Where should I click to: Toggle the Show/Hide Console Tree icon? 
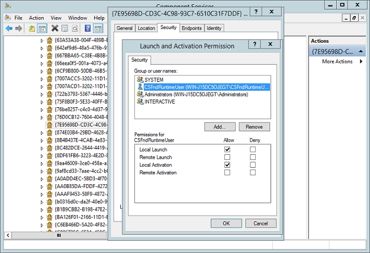click(x=43, y=28)
